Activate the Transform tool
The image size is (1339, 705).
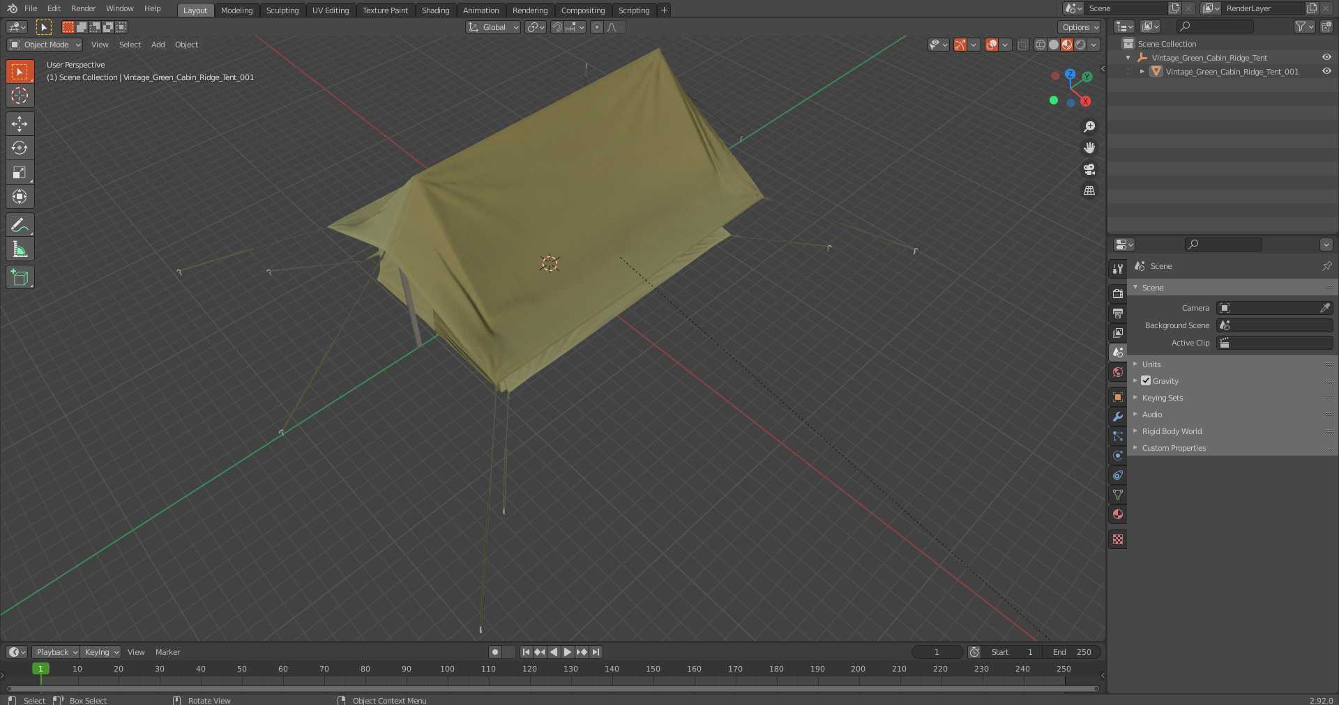(x=20, y=196)
